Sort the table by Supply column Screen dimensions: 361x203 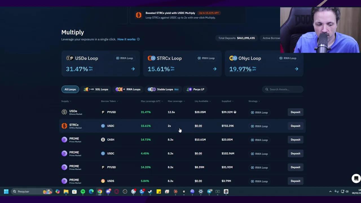click(66, 101)
